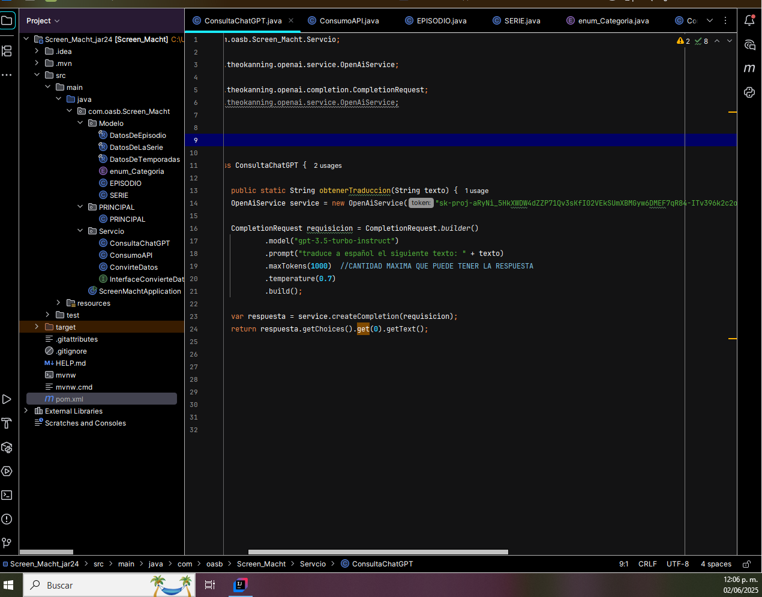Open DatosDeEpisodio in project tree

(137, 135)
